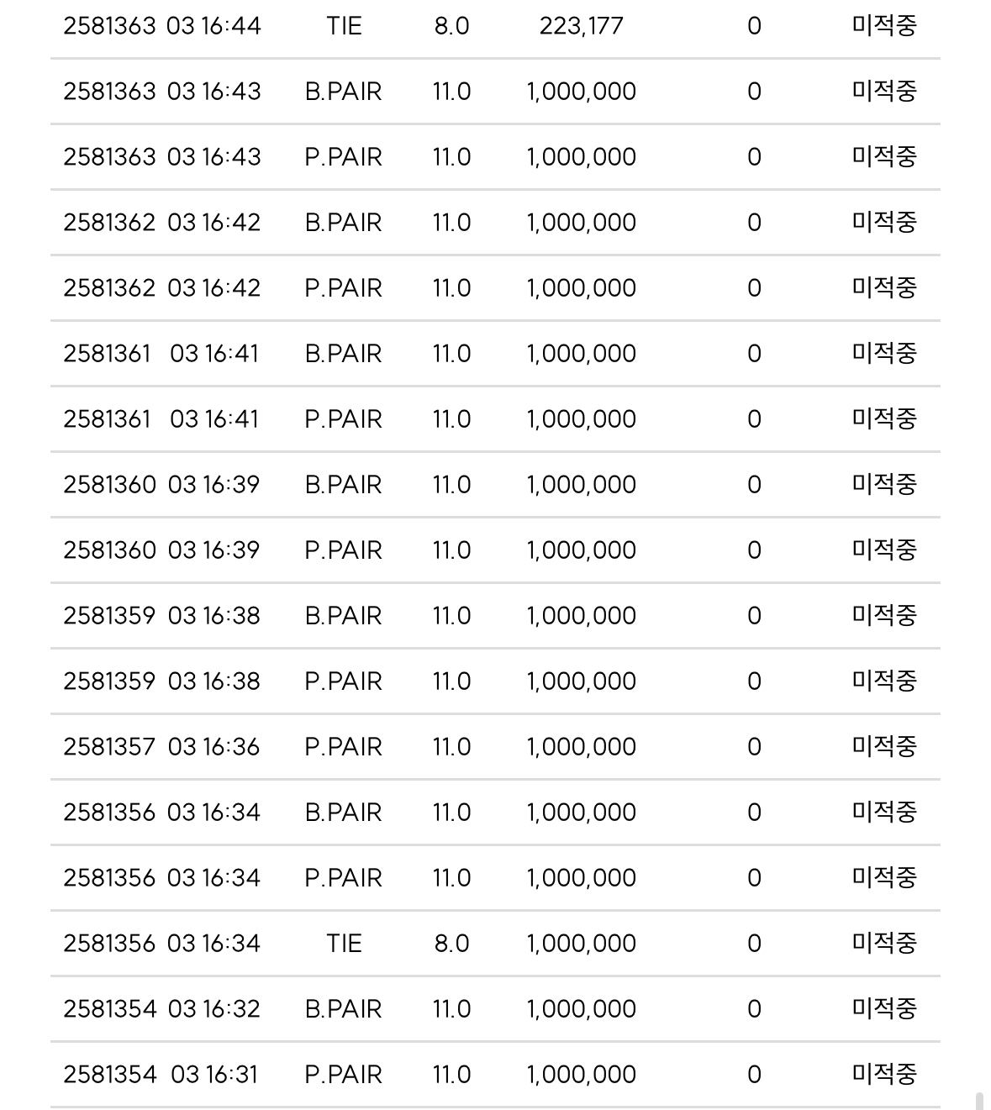Click the 미적중 status for 16:39 P.PAIR
This screenshot has width=991, height=1110.
(883, 550)
